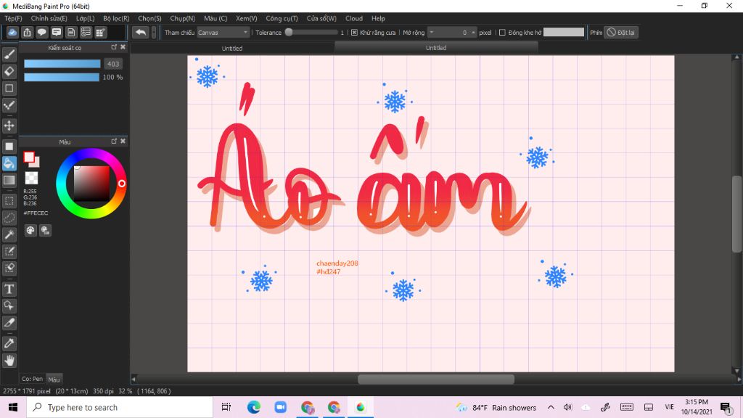Close the Màu panel
The width and height of the screenshot is (743, 418).
point(123,141)
